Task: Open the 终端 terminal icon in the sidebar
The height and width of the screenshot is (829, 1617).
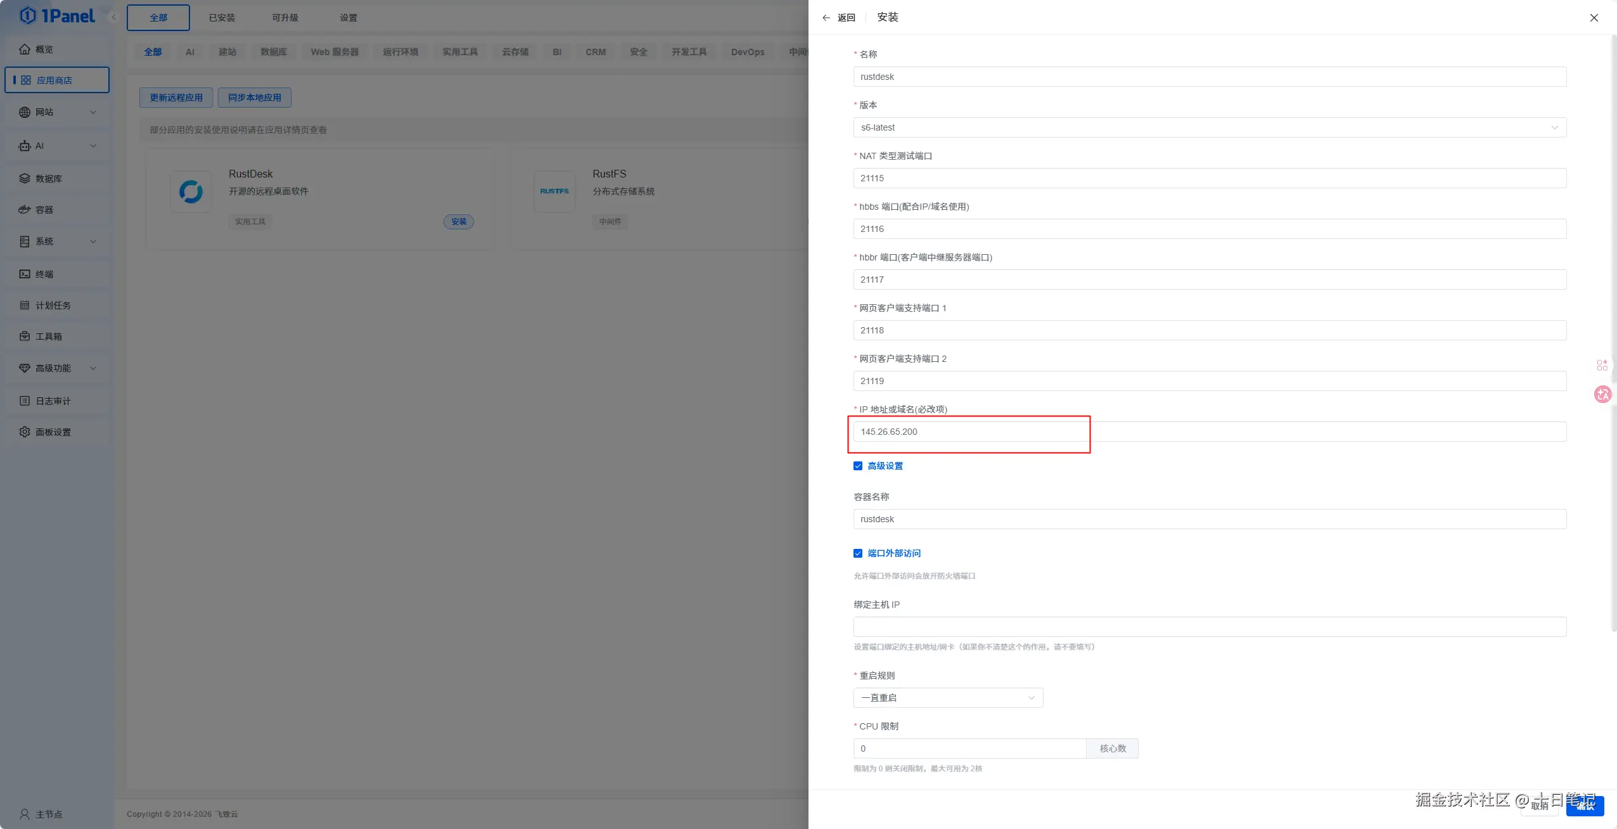Action: [x=25, y=274]
